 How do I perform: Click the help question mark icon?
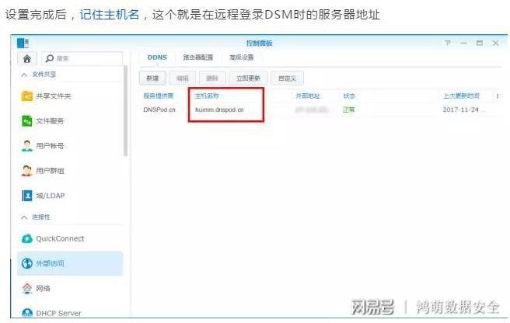pos(448,43)
